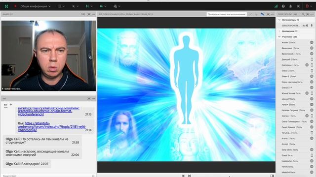Click the red exit meeting icon
This screenshot has height=177, width=316.
(x=307, y=6)
